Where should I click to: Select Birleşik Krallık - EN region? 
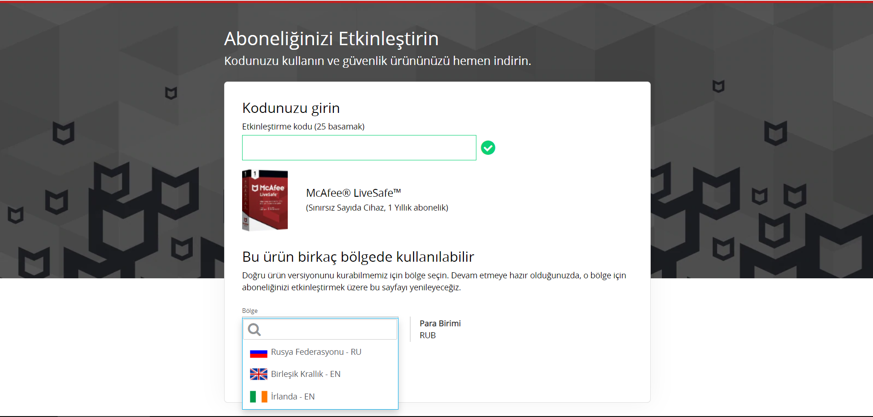(x=320, y=374)
